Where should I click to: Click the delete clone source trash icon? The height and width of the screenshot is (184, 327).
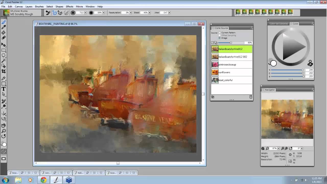pyautogui.click(x=251, y=97)
